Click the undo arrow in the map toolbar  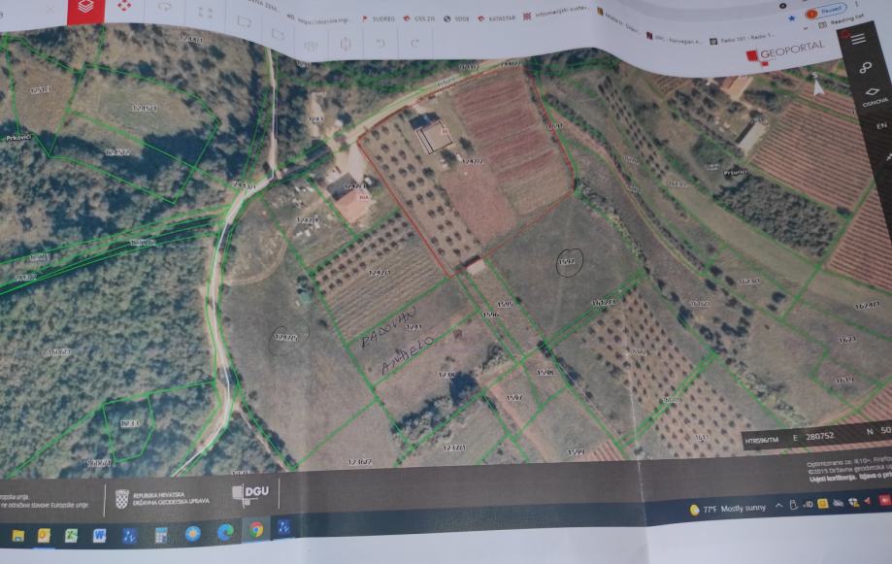(x=380, y=44)
